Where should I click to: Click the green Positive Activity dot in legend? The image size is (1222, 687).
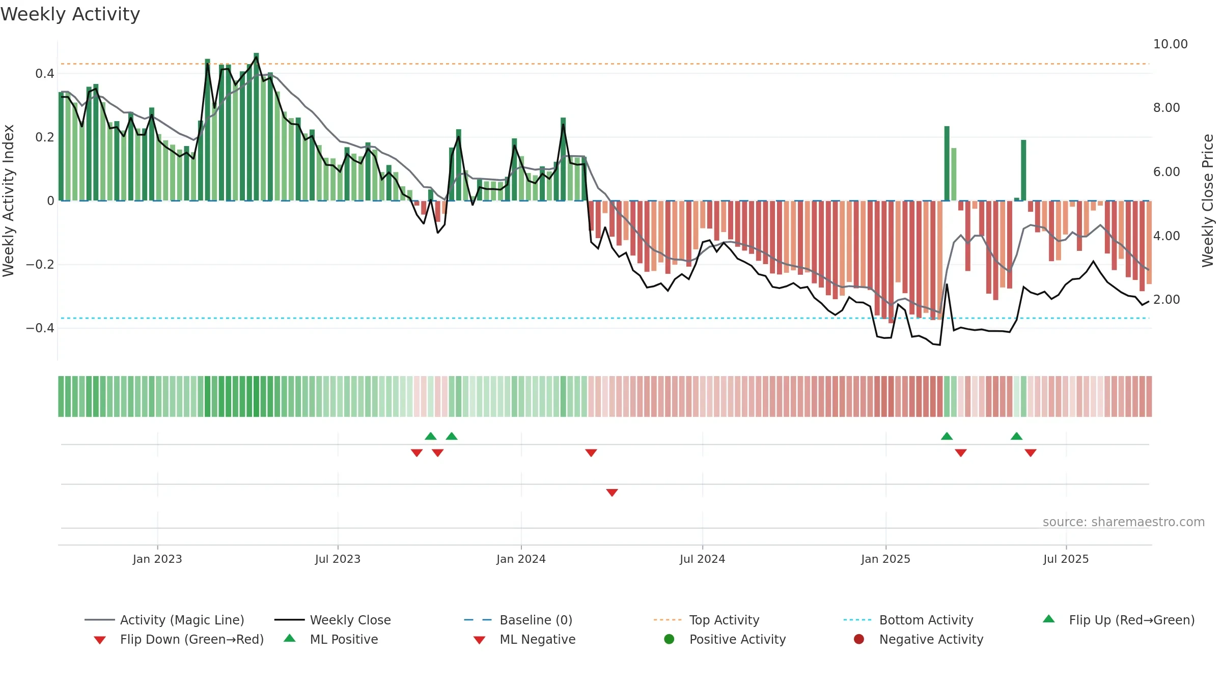click(669, 639)
